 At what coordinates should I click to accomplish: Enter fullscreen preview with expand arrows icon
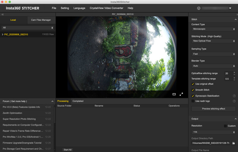pyautogui.click(x=181, y=94)
